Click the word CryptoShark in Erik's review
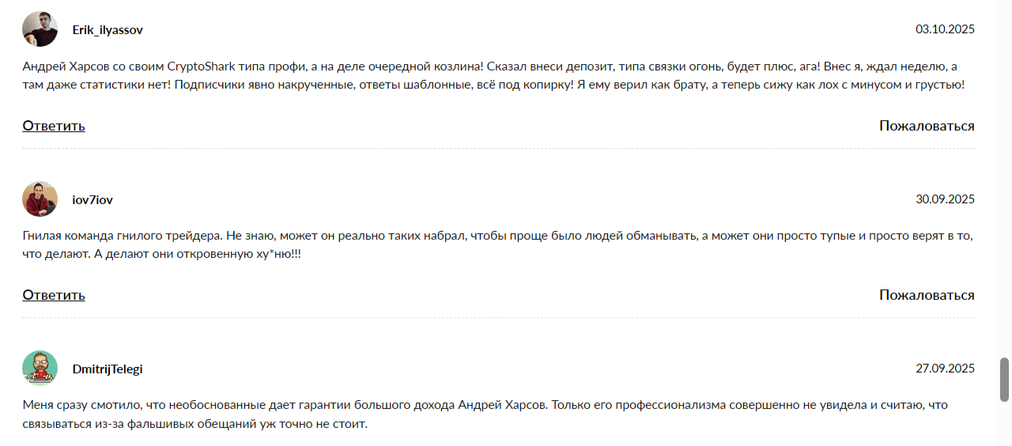 click(x=199, y=66)
